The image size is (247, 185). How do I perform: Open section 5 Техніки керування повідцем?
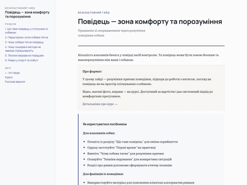(24, 56)
